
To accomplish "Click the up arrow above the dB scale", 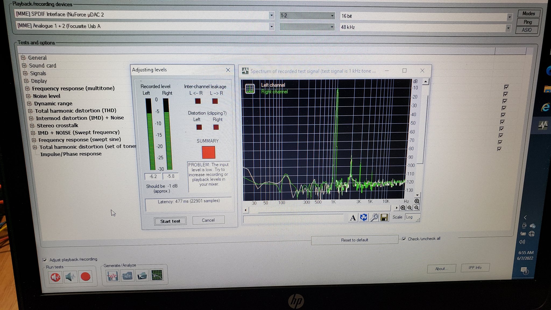I will click(x=426, y=81).
